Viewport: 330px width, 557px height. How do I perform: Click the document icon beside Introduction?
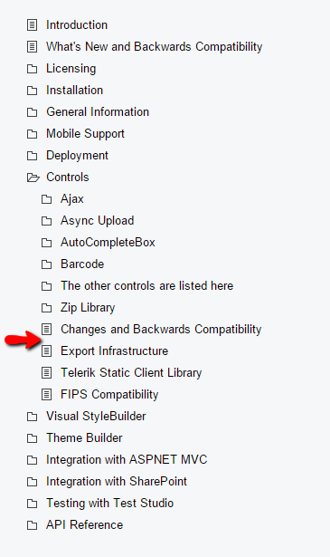click(32, 25)
